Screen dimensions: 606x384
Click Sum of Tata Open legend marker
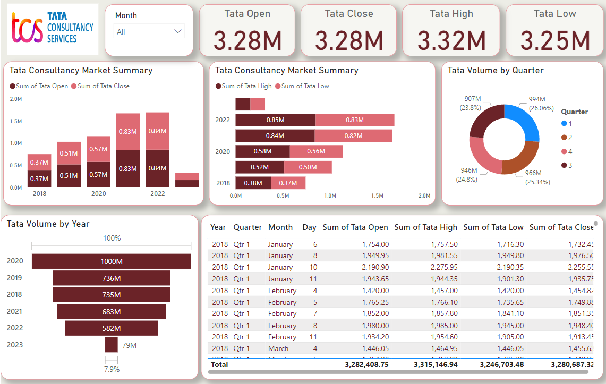[x=13, y=86]
